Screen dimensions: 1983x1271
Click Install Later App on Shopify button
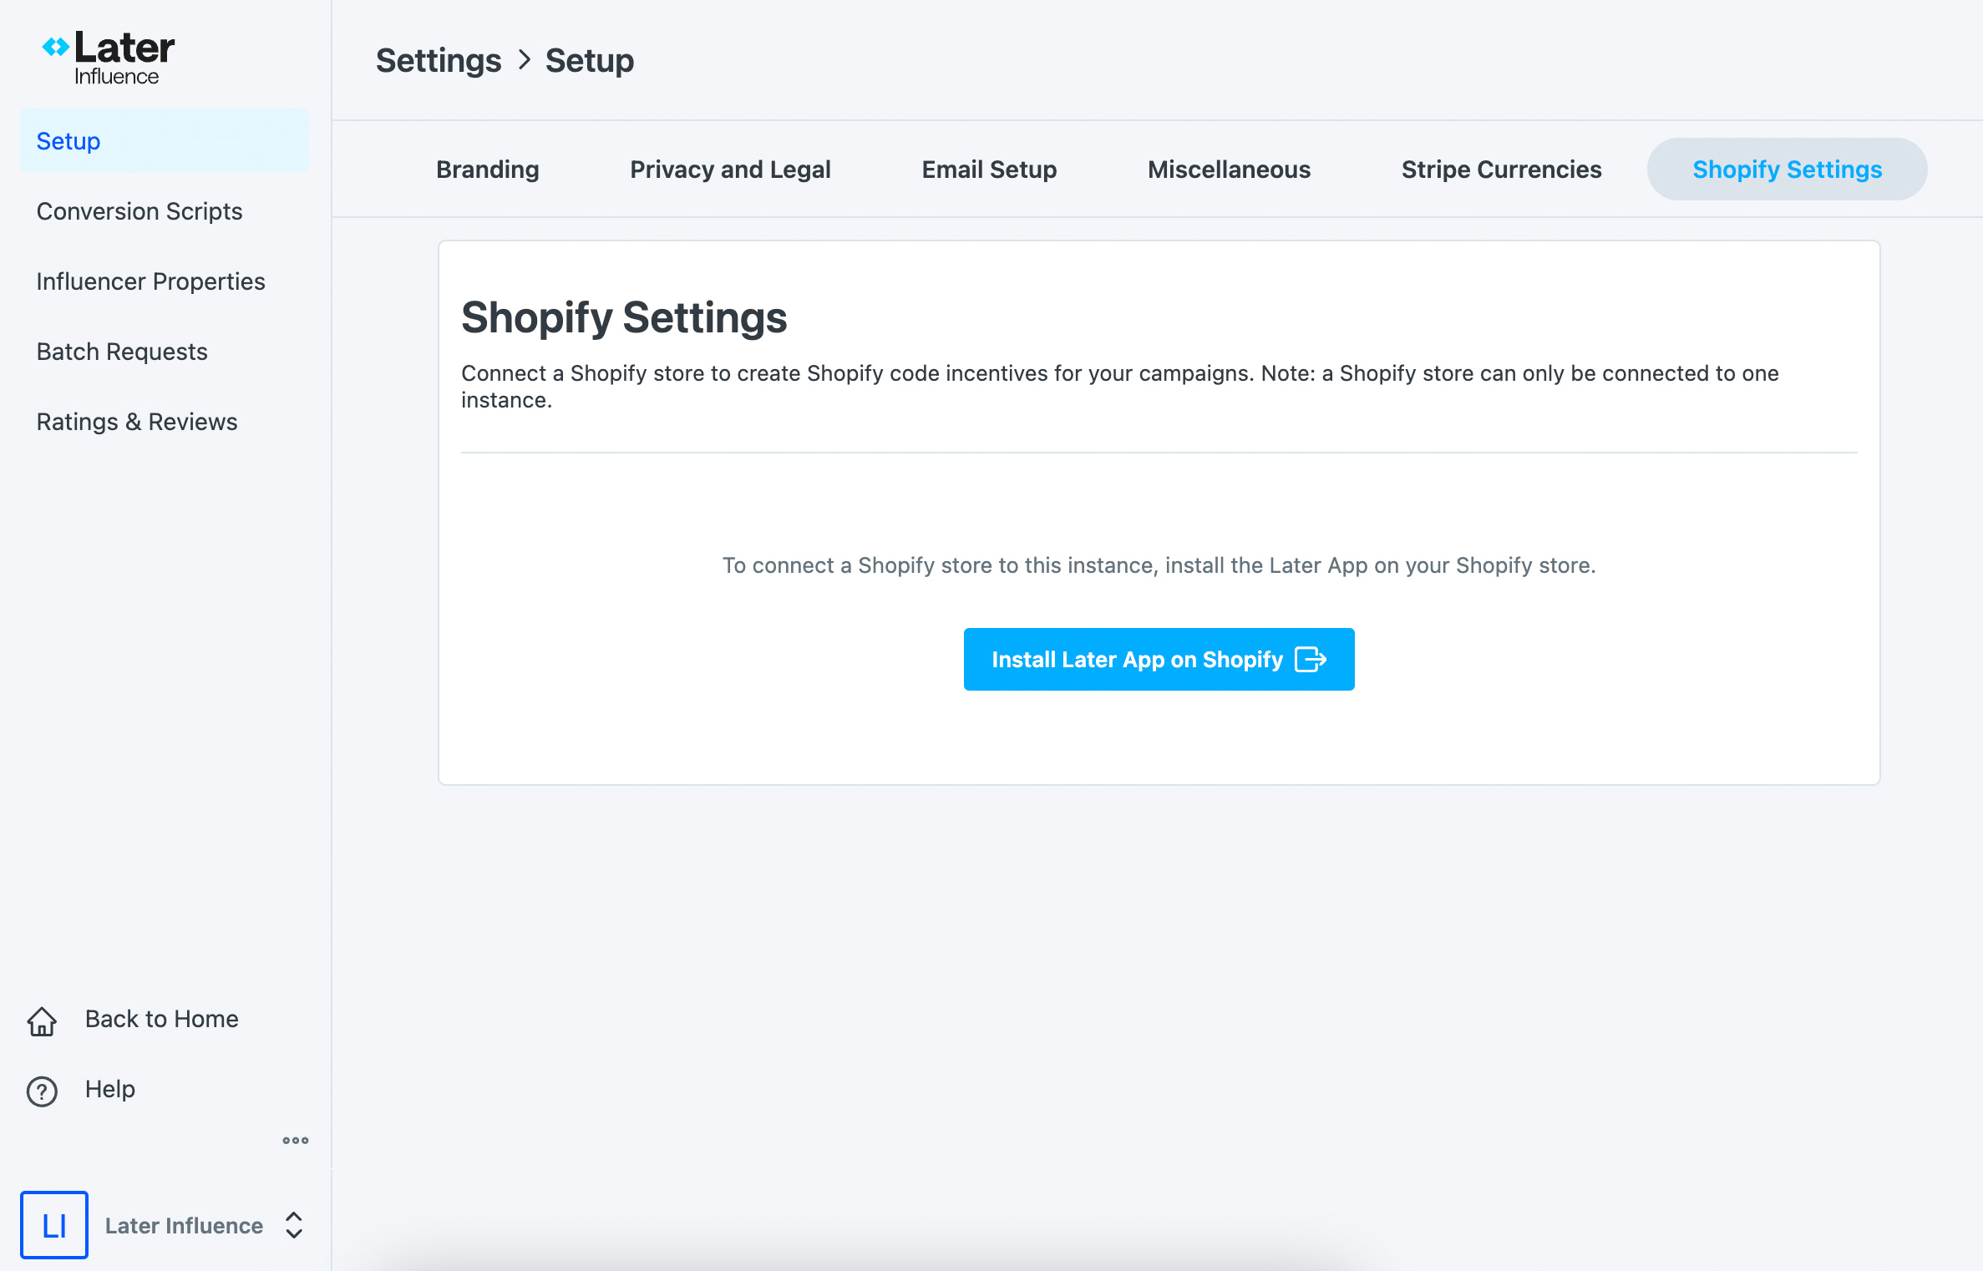pos(1159,660)
